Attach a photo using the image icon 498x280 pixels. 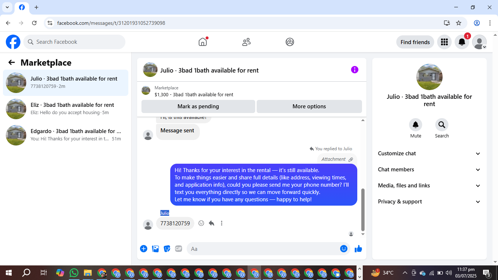coord(155,249)
